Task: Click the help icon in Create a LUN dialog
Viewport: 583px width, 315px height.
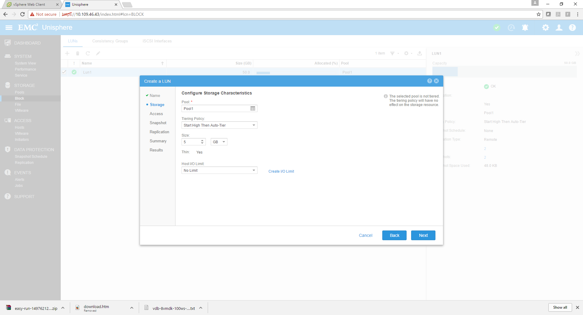Action: point(429,81)
